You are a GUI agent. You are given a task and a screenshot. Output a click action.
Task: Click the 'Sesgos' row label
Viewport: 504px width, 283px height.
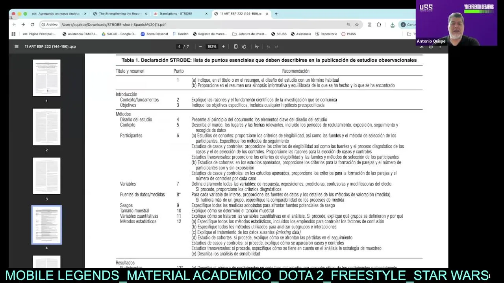coord(126,205)
